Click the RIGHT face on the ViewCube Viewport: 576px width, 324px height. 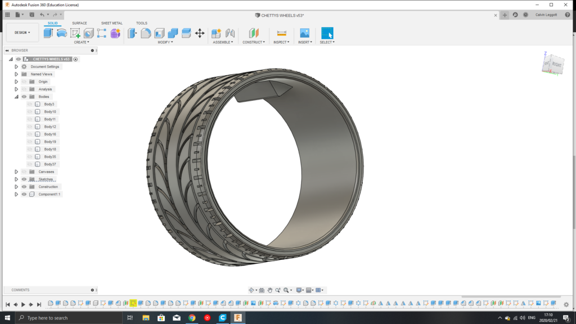point(556,64)
